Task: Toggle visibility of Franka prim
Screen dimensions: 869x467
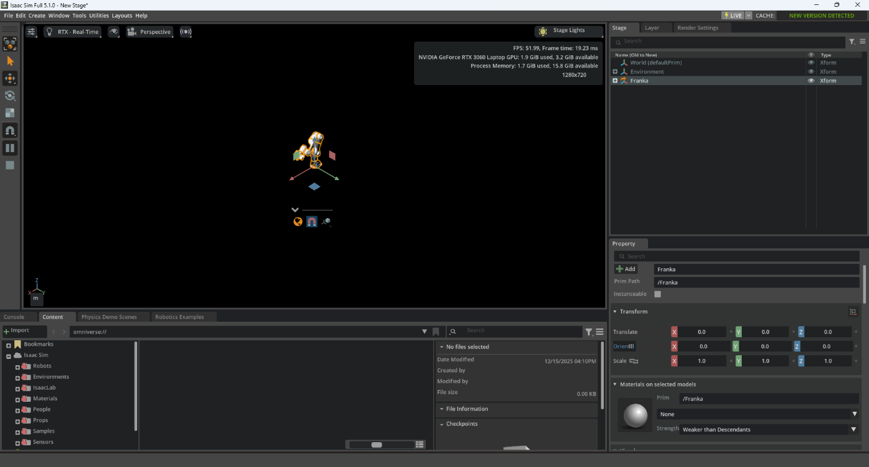Action: tap(811, 81)
